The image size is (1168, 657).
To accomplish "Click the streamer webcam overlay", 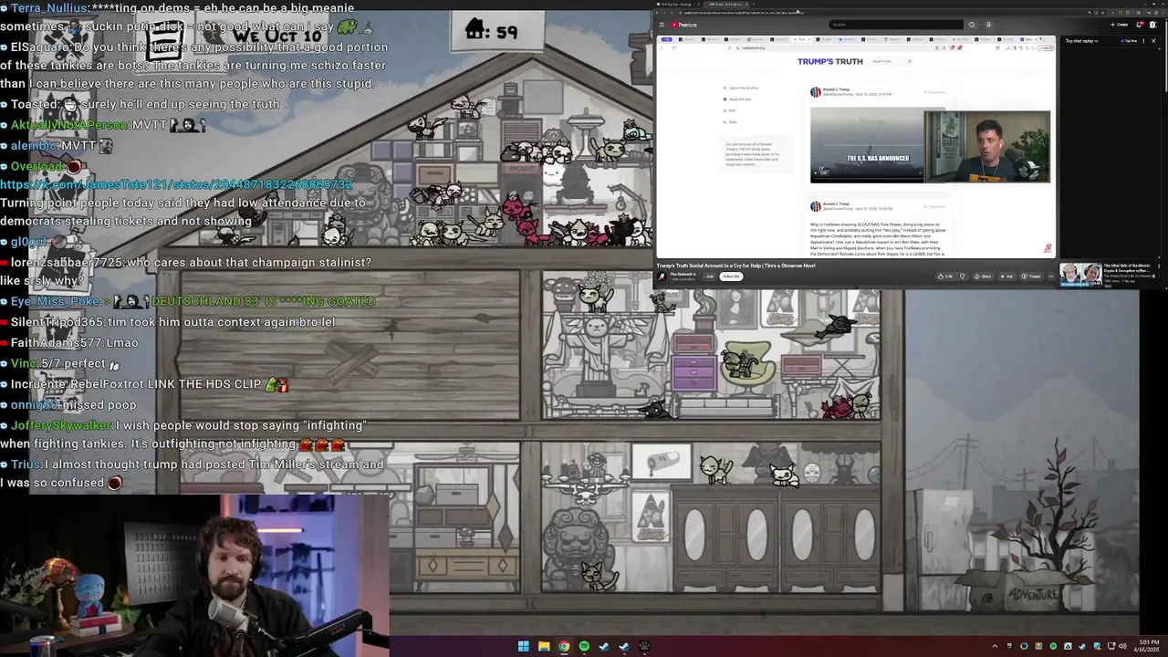I will pyautogui.click(x=194, y=575).
